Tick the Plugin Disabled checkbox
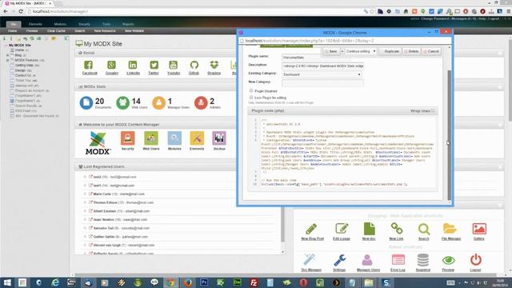Image resolution: width=512 pixels, height=288 pixels. point(251,90)
